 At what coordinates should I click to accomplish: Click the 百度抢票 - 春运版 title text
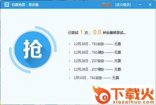pos(25,5)
